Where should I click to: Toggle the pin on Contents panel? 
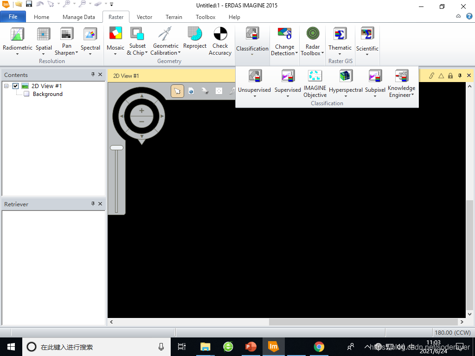click(x=93, y=75)
